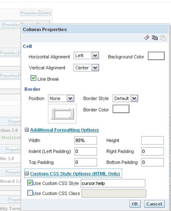This screenshot has width=171, height=211.
Task: Click the copy cell format icon
Action: 155,38
